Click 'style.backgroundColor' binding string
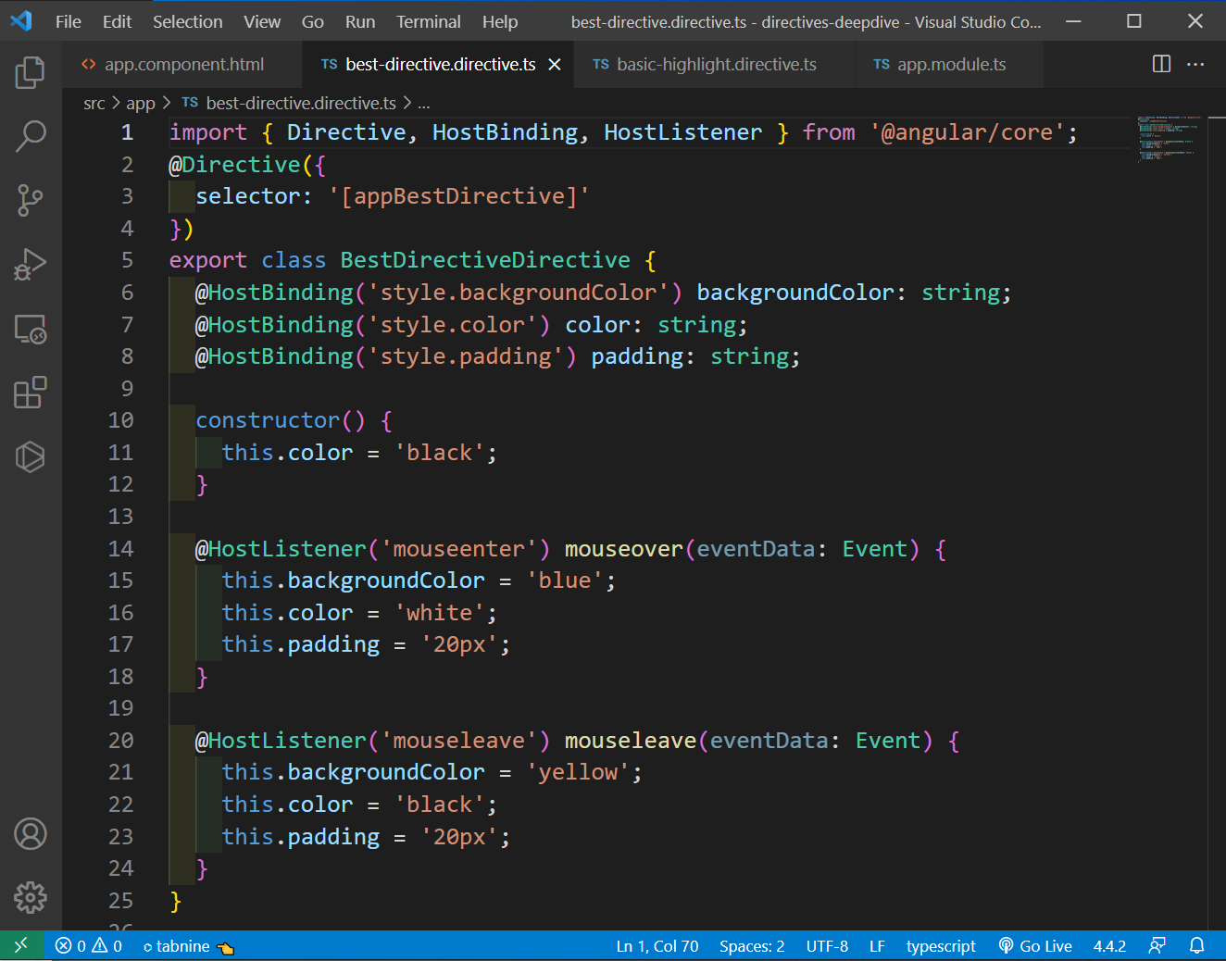 click(x=518, y=293)
